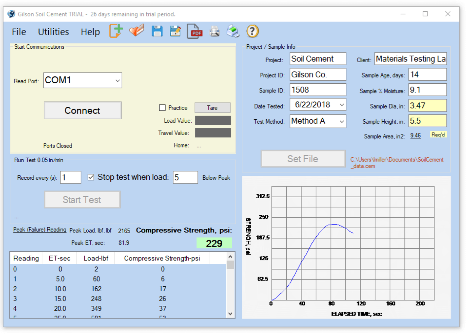The width and height of the screenshot is (470, 335).
Task: Click the Start Test button
Action: tap(82, 200)
